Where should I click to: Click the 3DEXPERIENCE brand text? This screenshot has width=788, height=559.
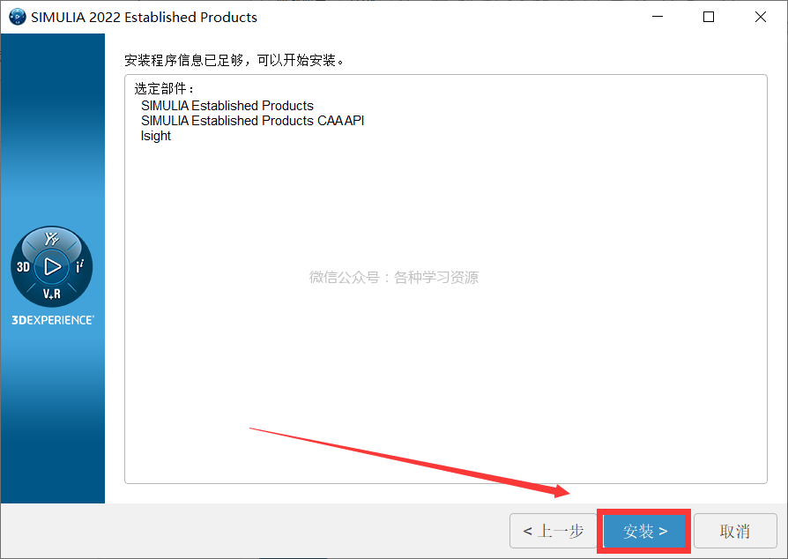[x=53, y=320]
